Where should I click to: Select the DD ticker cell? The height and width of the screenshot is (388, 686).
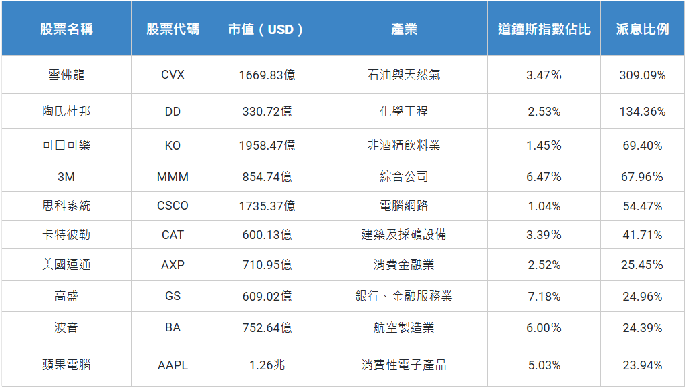[x=173, y=112]
